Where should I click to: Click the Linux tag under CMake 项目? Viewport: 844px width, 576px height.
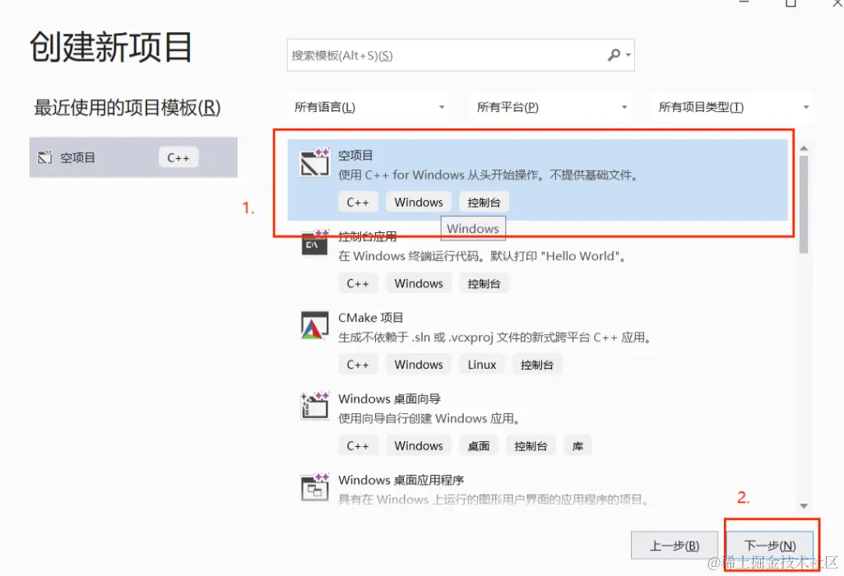(482, 365)
